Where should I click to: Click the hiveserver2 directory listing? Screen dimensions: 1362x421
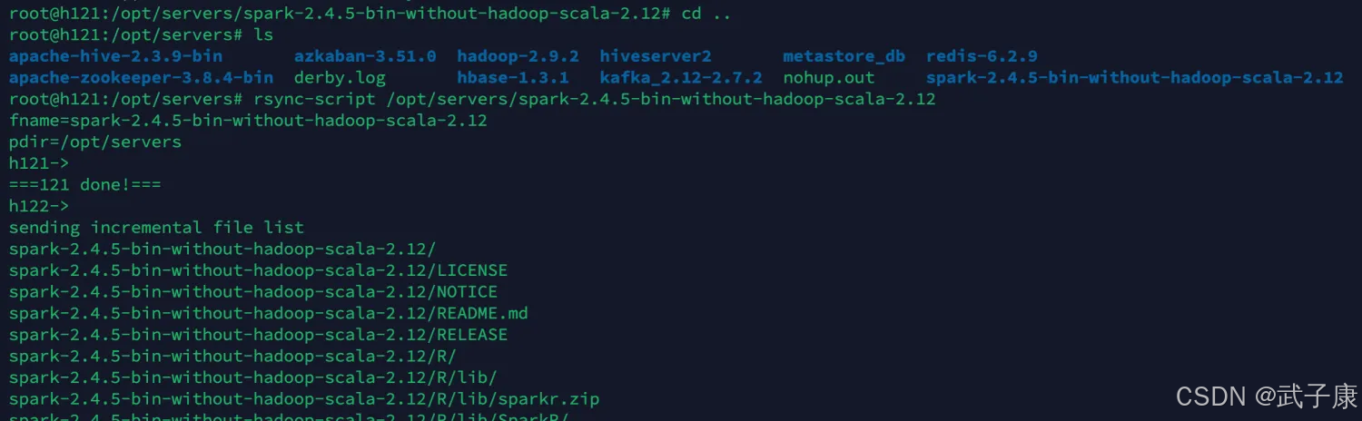656,56
